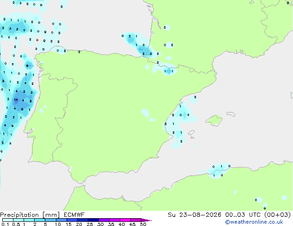Viewport: 293px width, 226px height.
Task: Select the 15–20 mm blue legend swatch
Action: tap(72, 220)
